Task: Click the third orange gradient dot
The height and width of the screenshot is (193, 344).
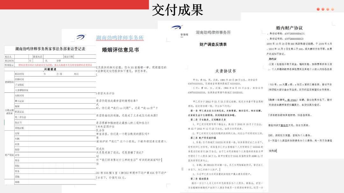Action: (328, 9)
